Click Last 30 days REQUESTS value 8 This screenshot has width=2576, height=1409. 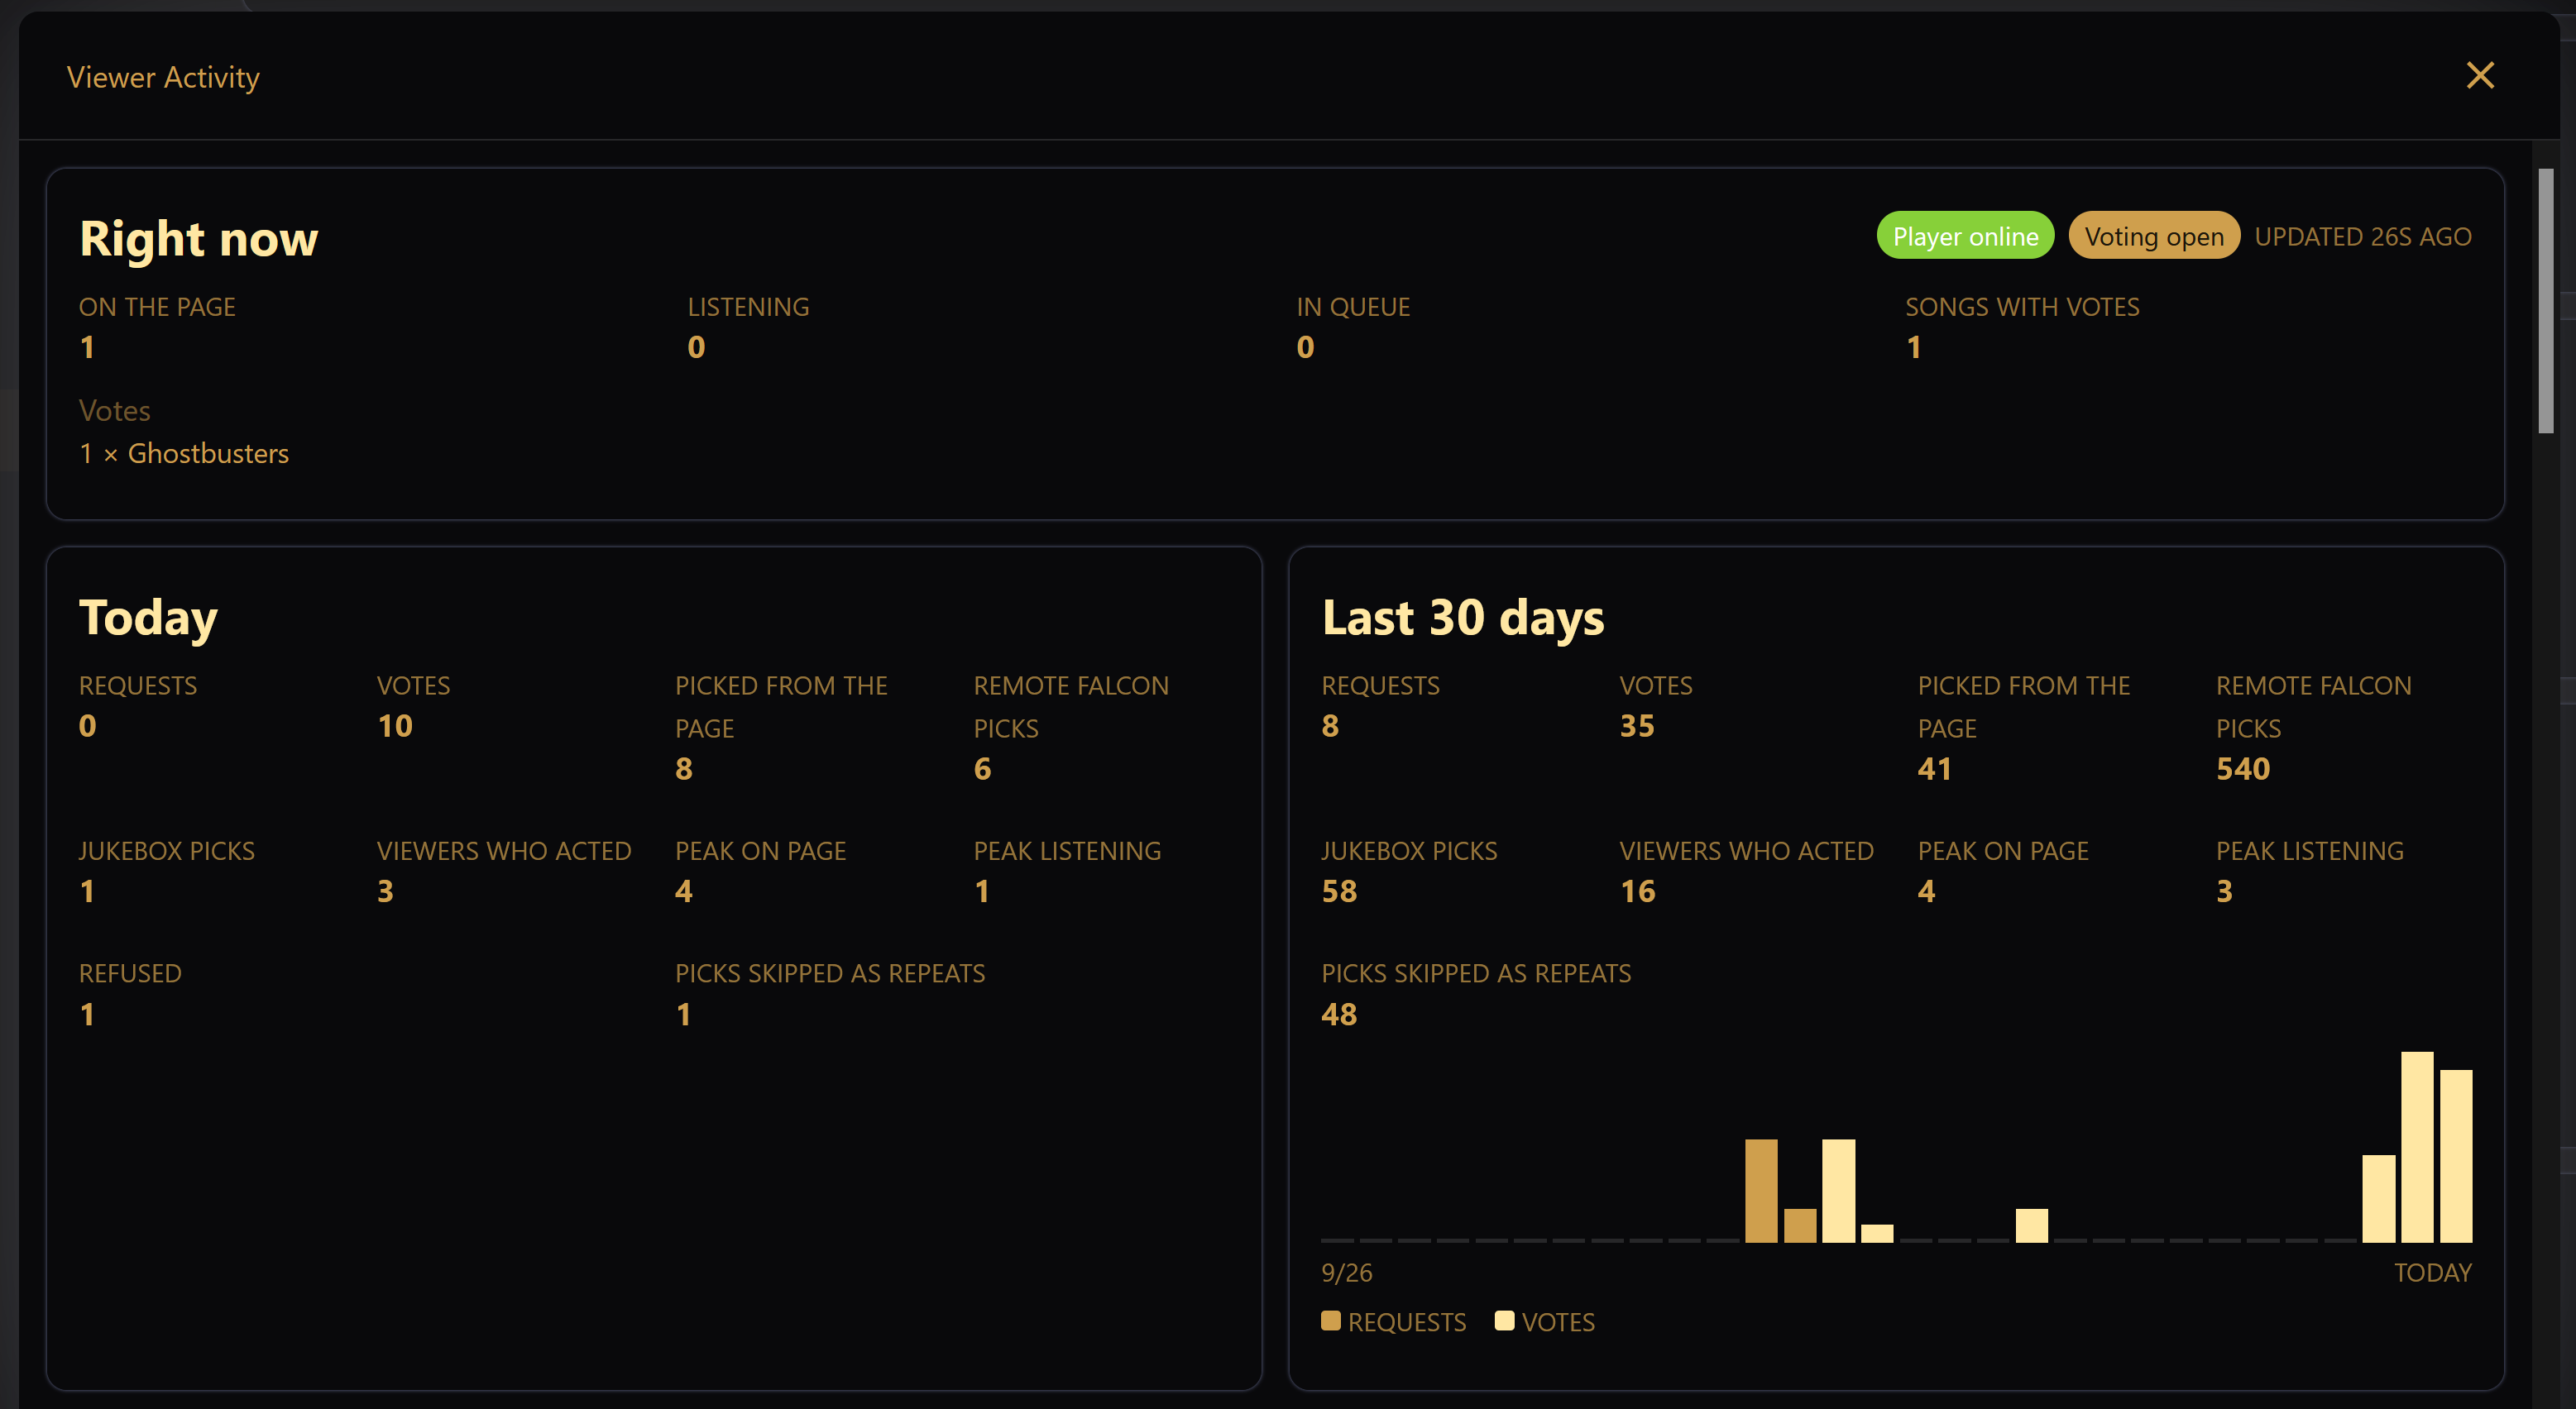1330,725
